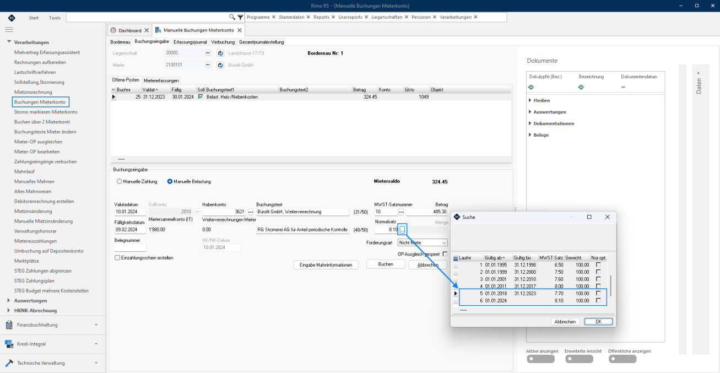
Task: Open the Tools menu
Action: click(55, 18)
